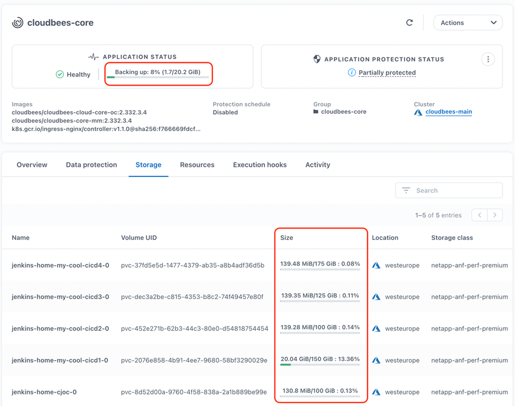Click the Storage class column header

[452, 237]
